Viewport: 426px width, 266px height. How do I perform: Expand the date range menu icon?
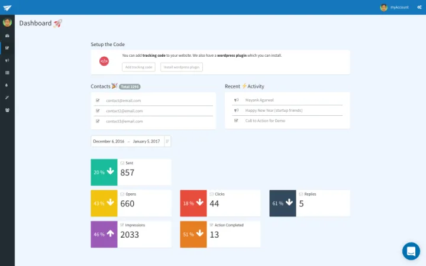click(167, 141)
